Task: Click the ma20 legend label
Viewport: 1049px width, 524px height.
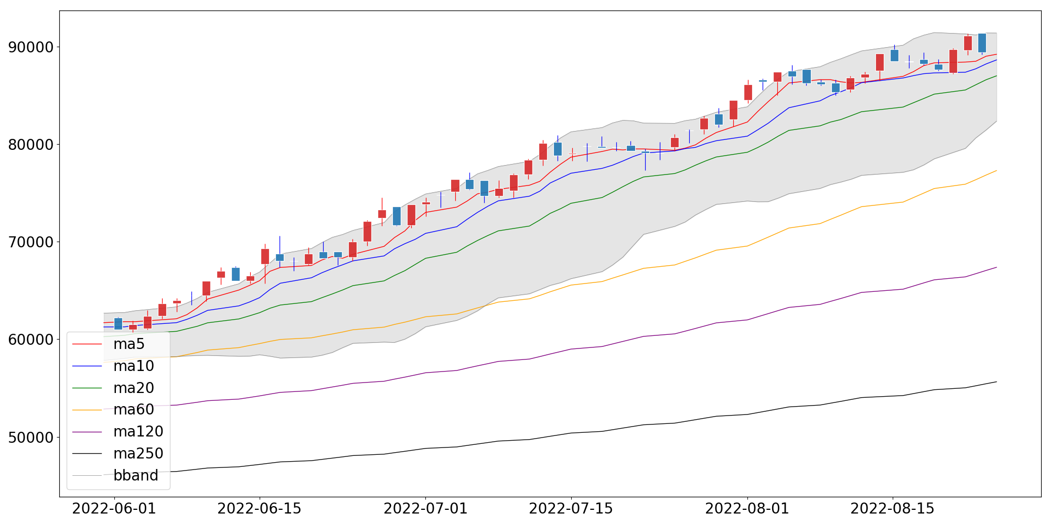Action: pyautogui.click(x=134, y=388)
